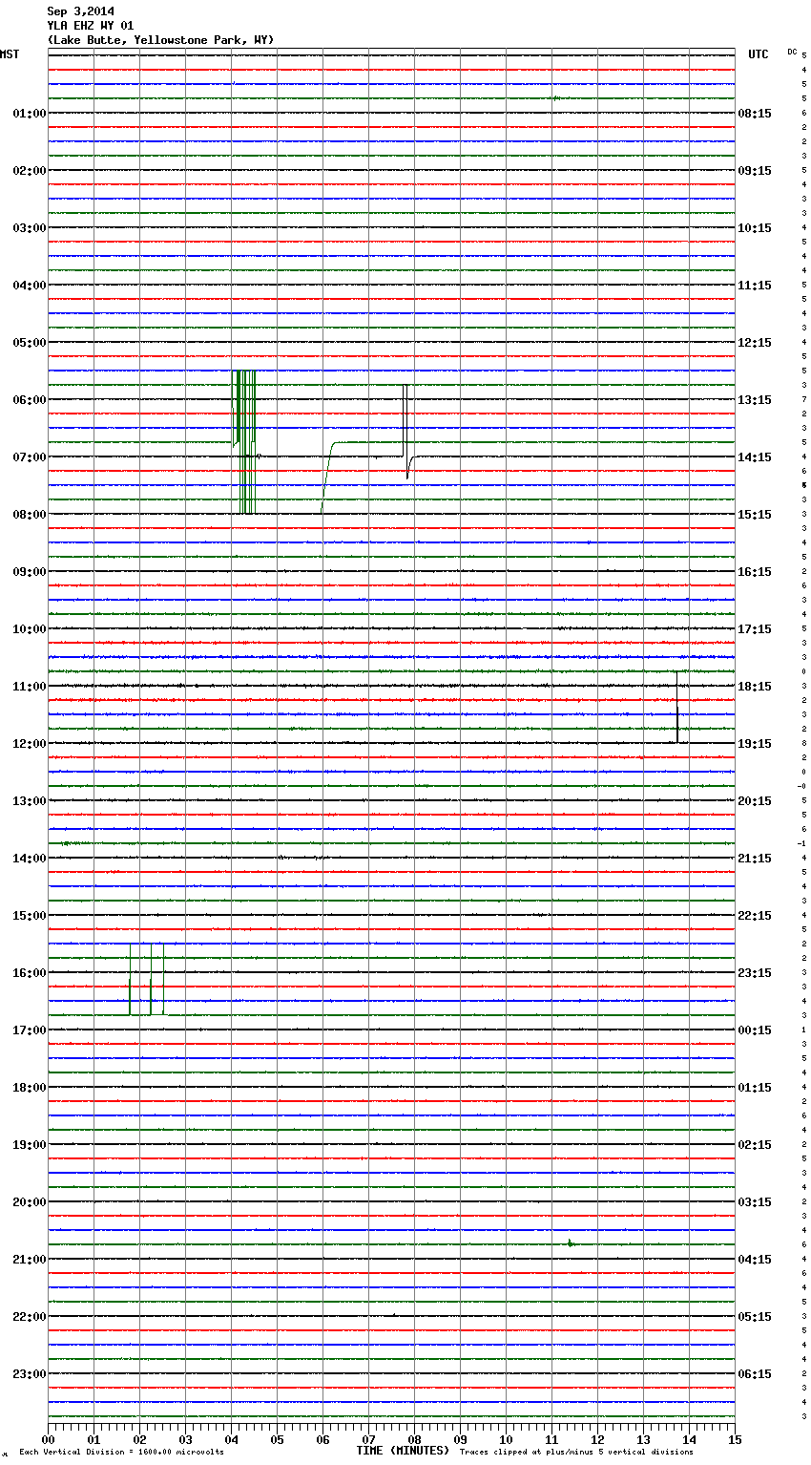Click the 19:15 UTC row label

[755, 744]
